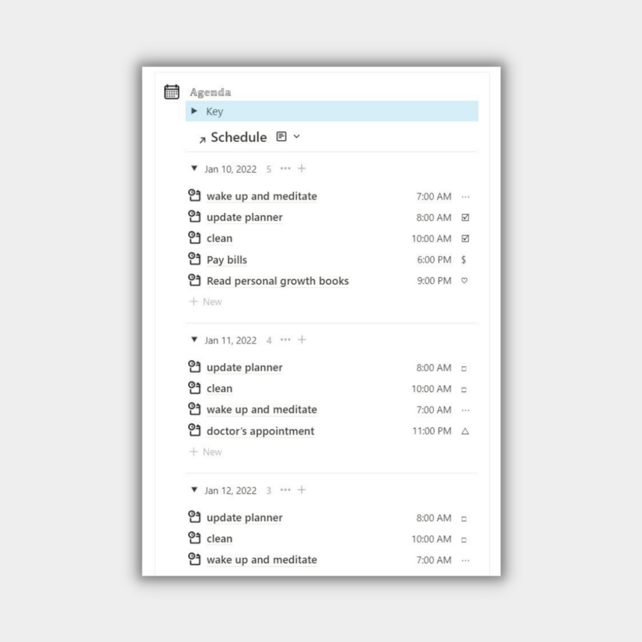Click page icon beside Read personal growth books
Image resolution: width=642 pixels, height=642 pixels.
[x=194, y=280]
